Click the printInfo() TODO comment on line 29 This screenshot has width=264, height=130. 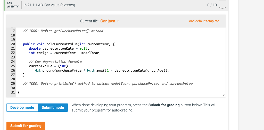click(108, 84)
